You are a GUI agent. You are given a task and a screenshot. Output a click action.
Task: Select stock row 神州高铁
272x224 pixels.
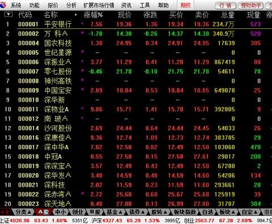136,81
